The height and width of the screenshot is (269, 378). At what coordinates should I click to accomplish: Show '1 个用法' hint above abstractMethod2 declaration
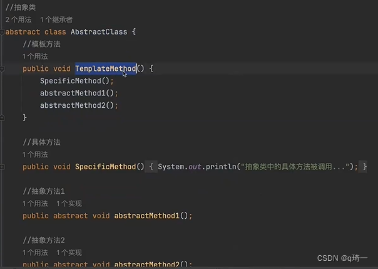[x=35, y=253]
